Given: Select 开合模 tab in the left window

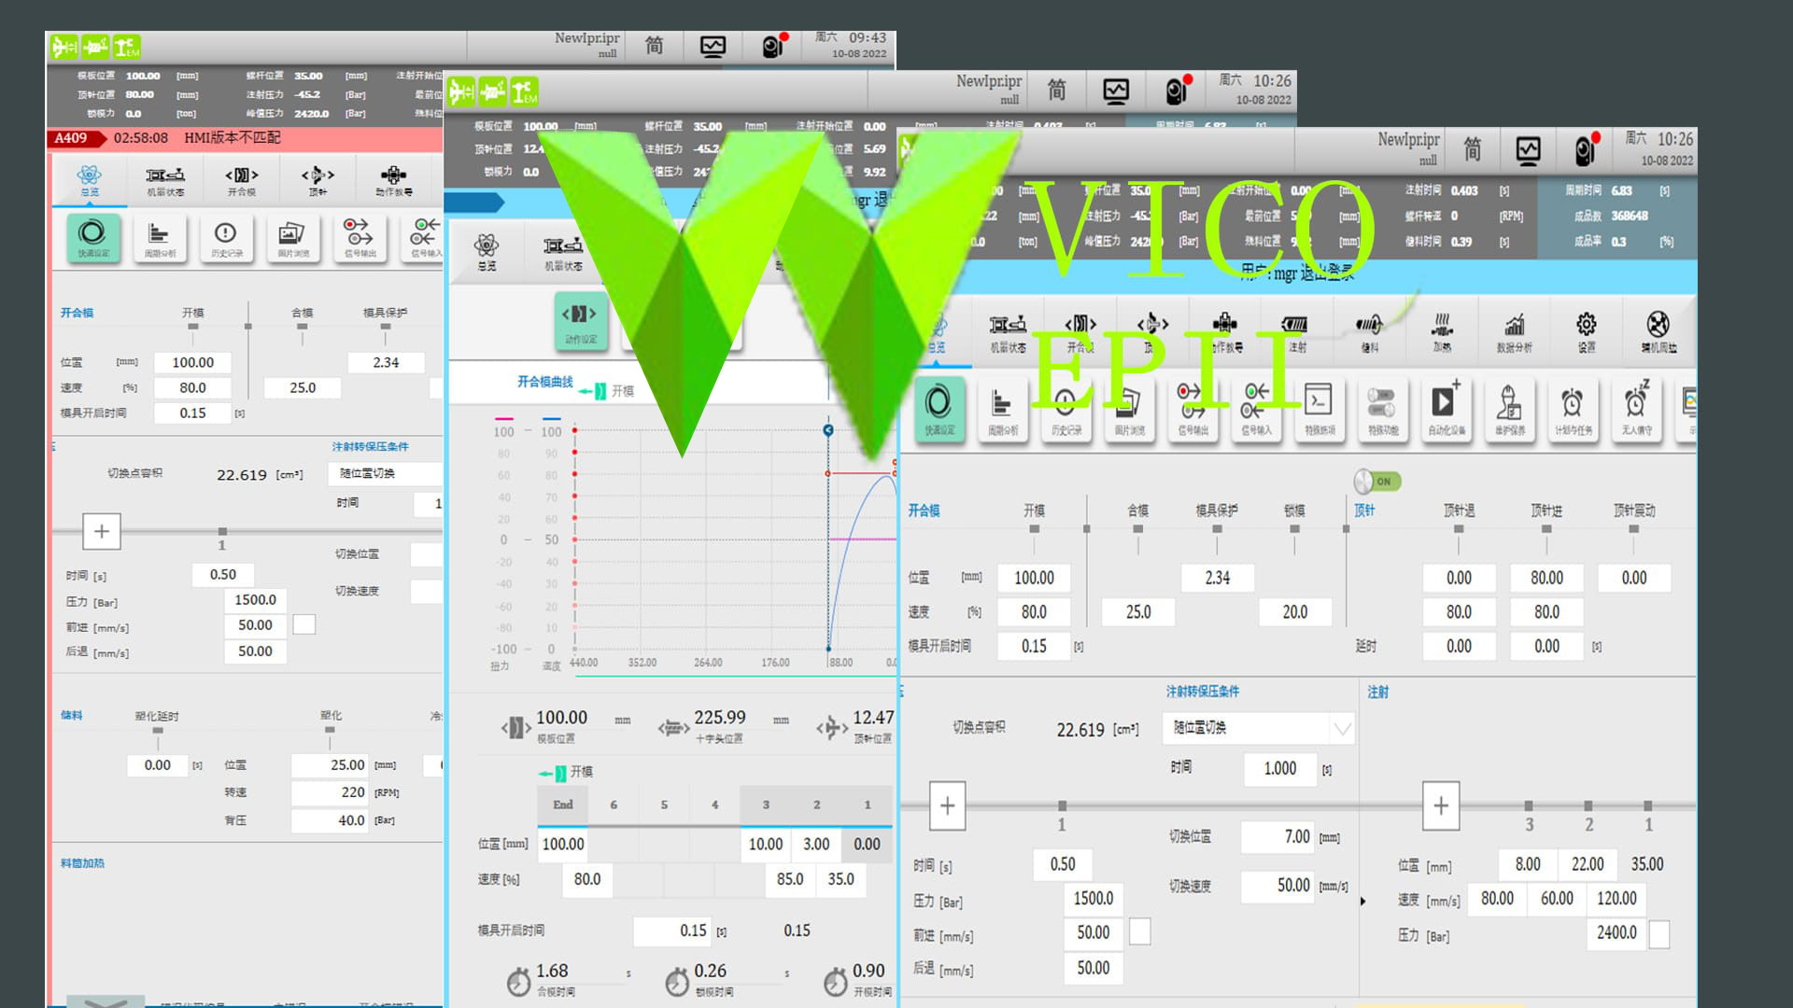Looking at the screenshot, I should 242,181.
